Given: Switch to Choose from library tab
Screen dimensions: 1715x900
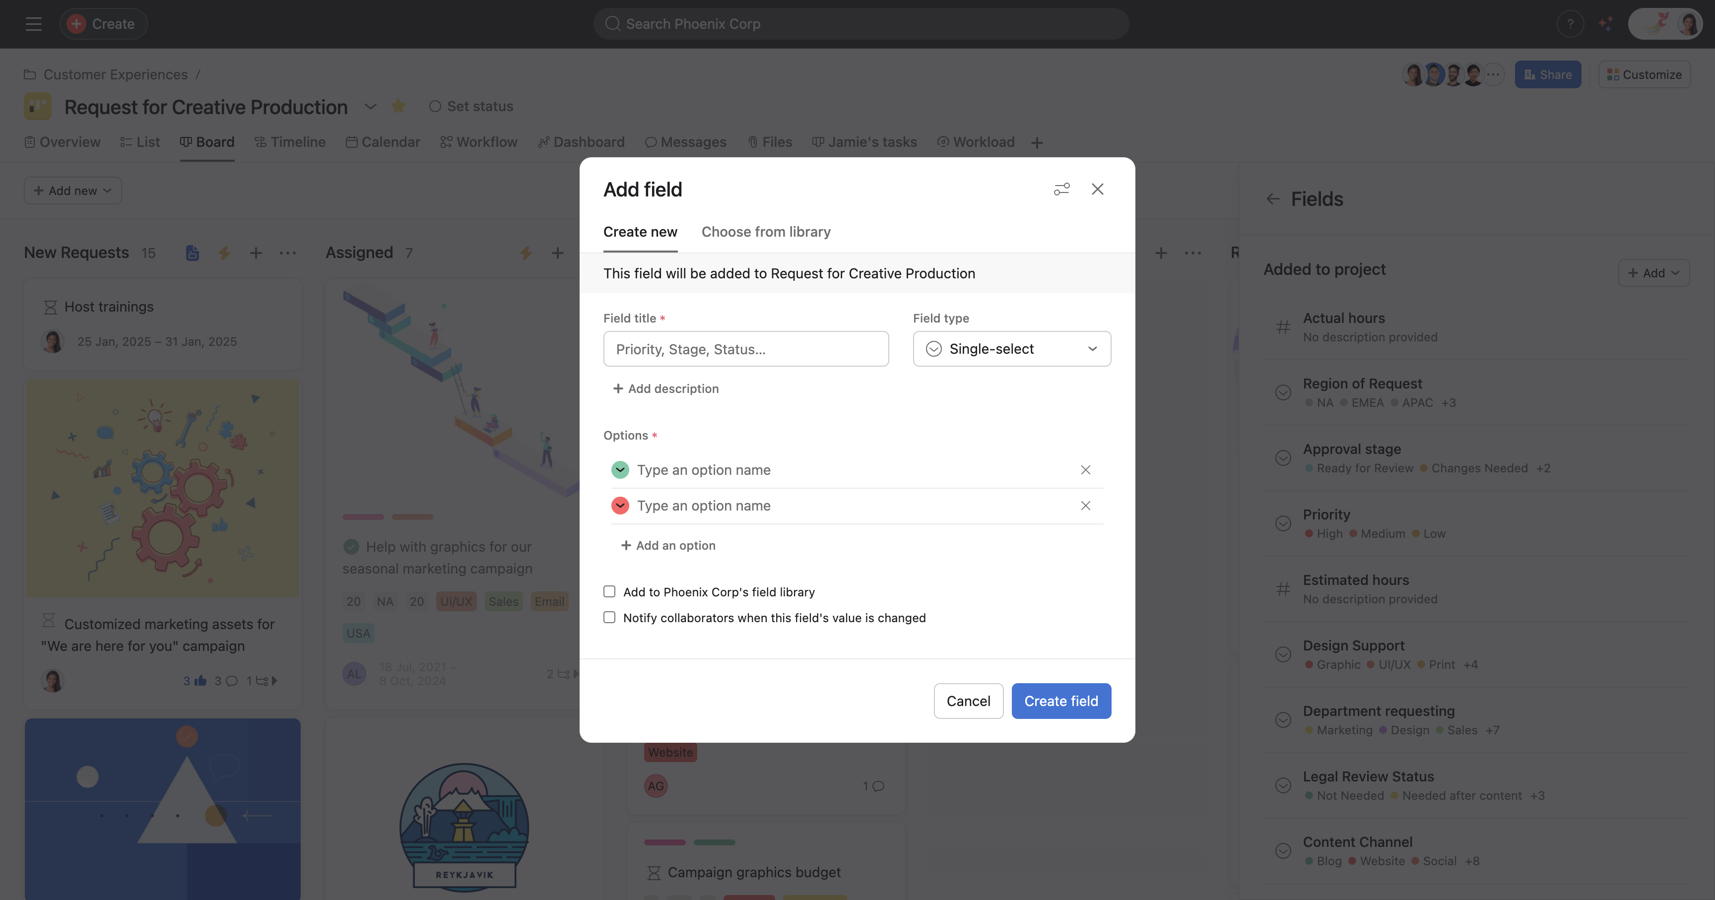Looking at the screenshot, I should tap(766, 232).
